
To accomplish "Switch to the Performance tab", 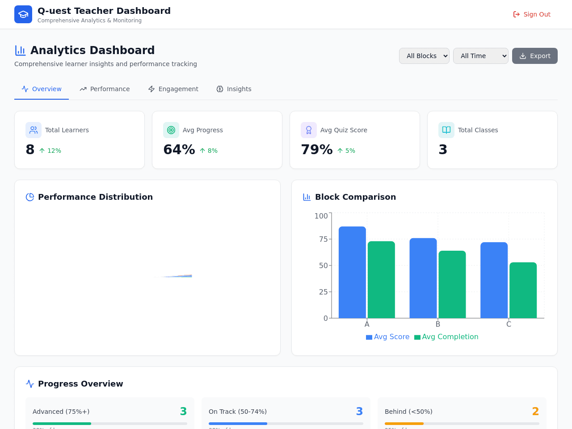I will (105, 89).
